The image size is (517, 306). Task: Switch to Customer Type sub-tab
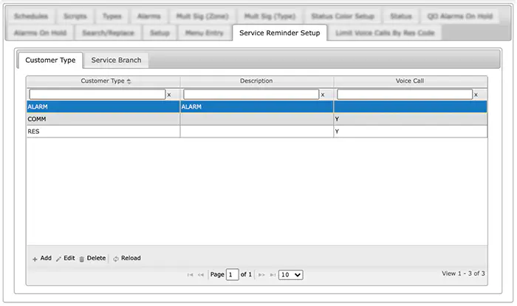point(50,60)
